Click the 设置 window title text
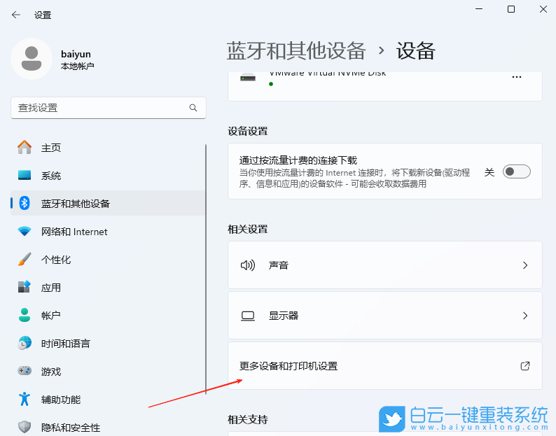 [43, 15]
